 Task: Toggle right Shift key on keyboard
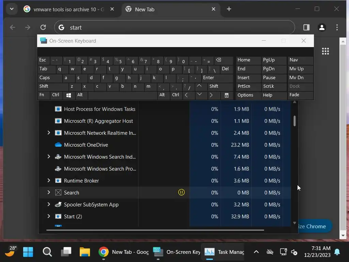221,86
